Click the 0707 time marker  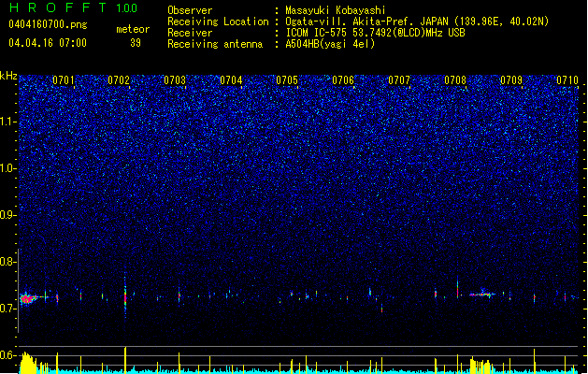click(399, 80)
